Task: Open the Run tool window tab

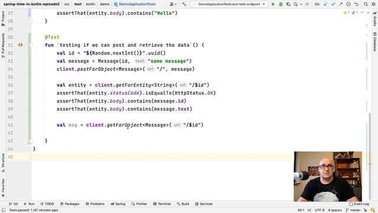Action: 29,204
